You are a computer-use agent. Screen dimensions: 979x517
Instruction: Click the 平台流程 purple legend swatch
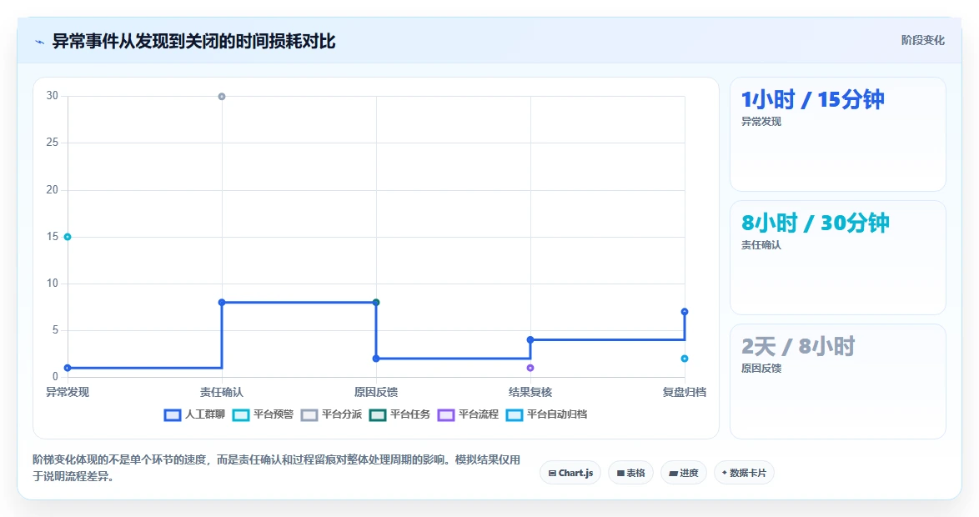(446, 415)
